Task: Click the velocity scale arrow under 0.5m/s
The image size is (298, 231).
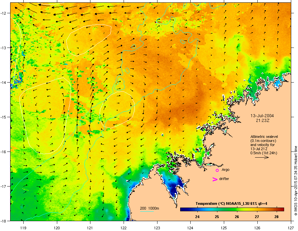Action: [262, 157]
